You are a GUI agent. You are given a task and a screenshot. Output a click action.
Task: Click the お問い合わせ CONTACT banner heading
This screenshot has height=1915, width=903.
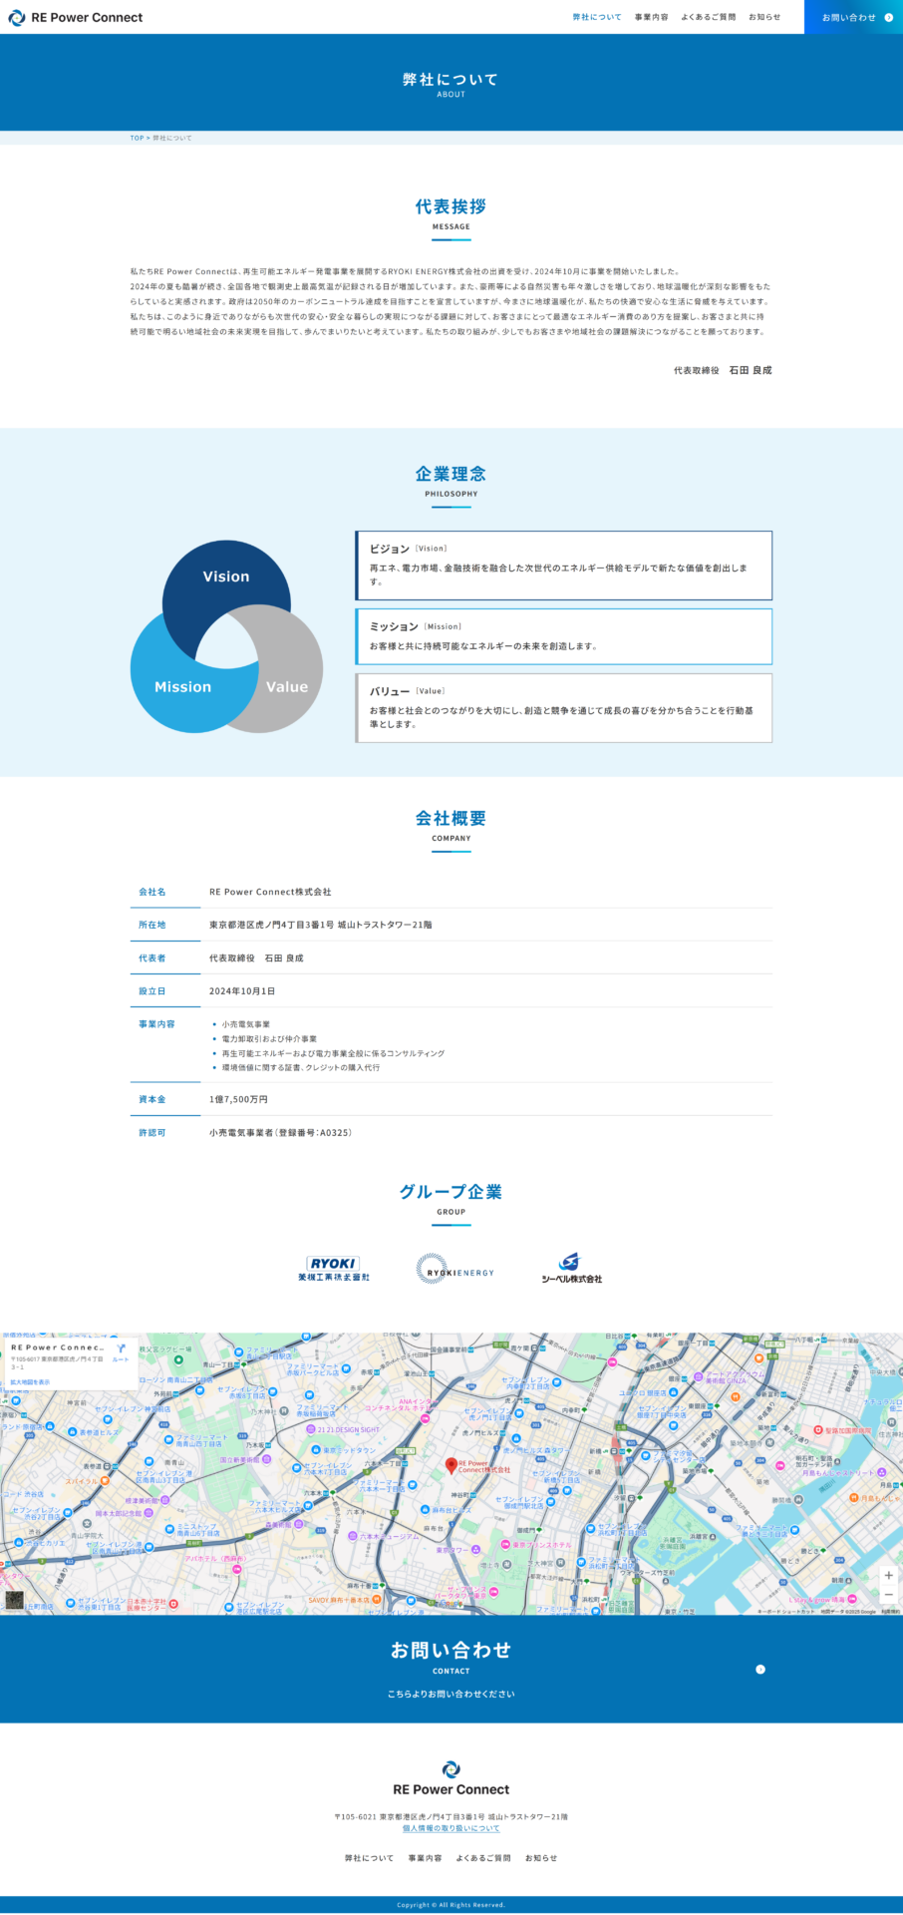(451, 1654)
